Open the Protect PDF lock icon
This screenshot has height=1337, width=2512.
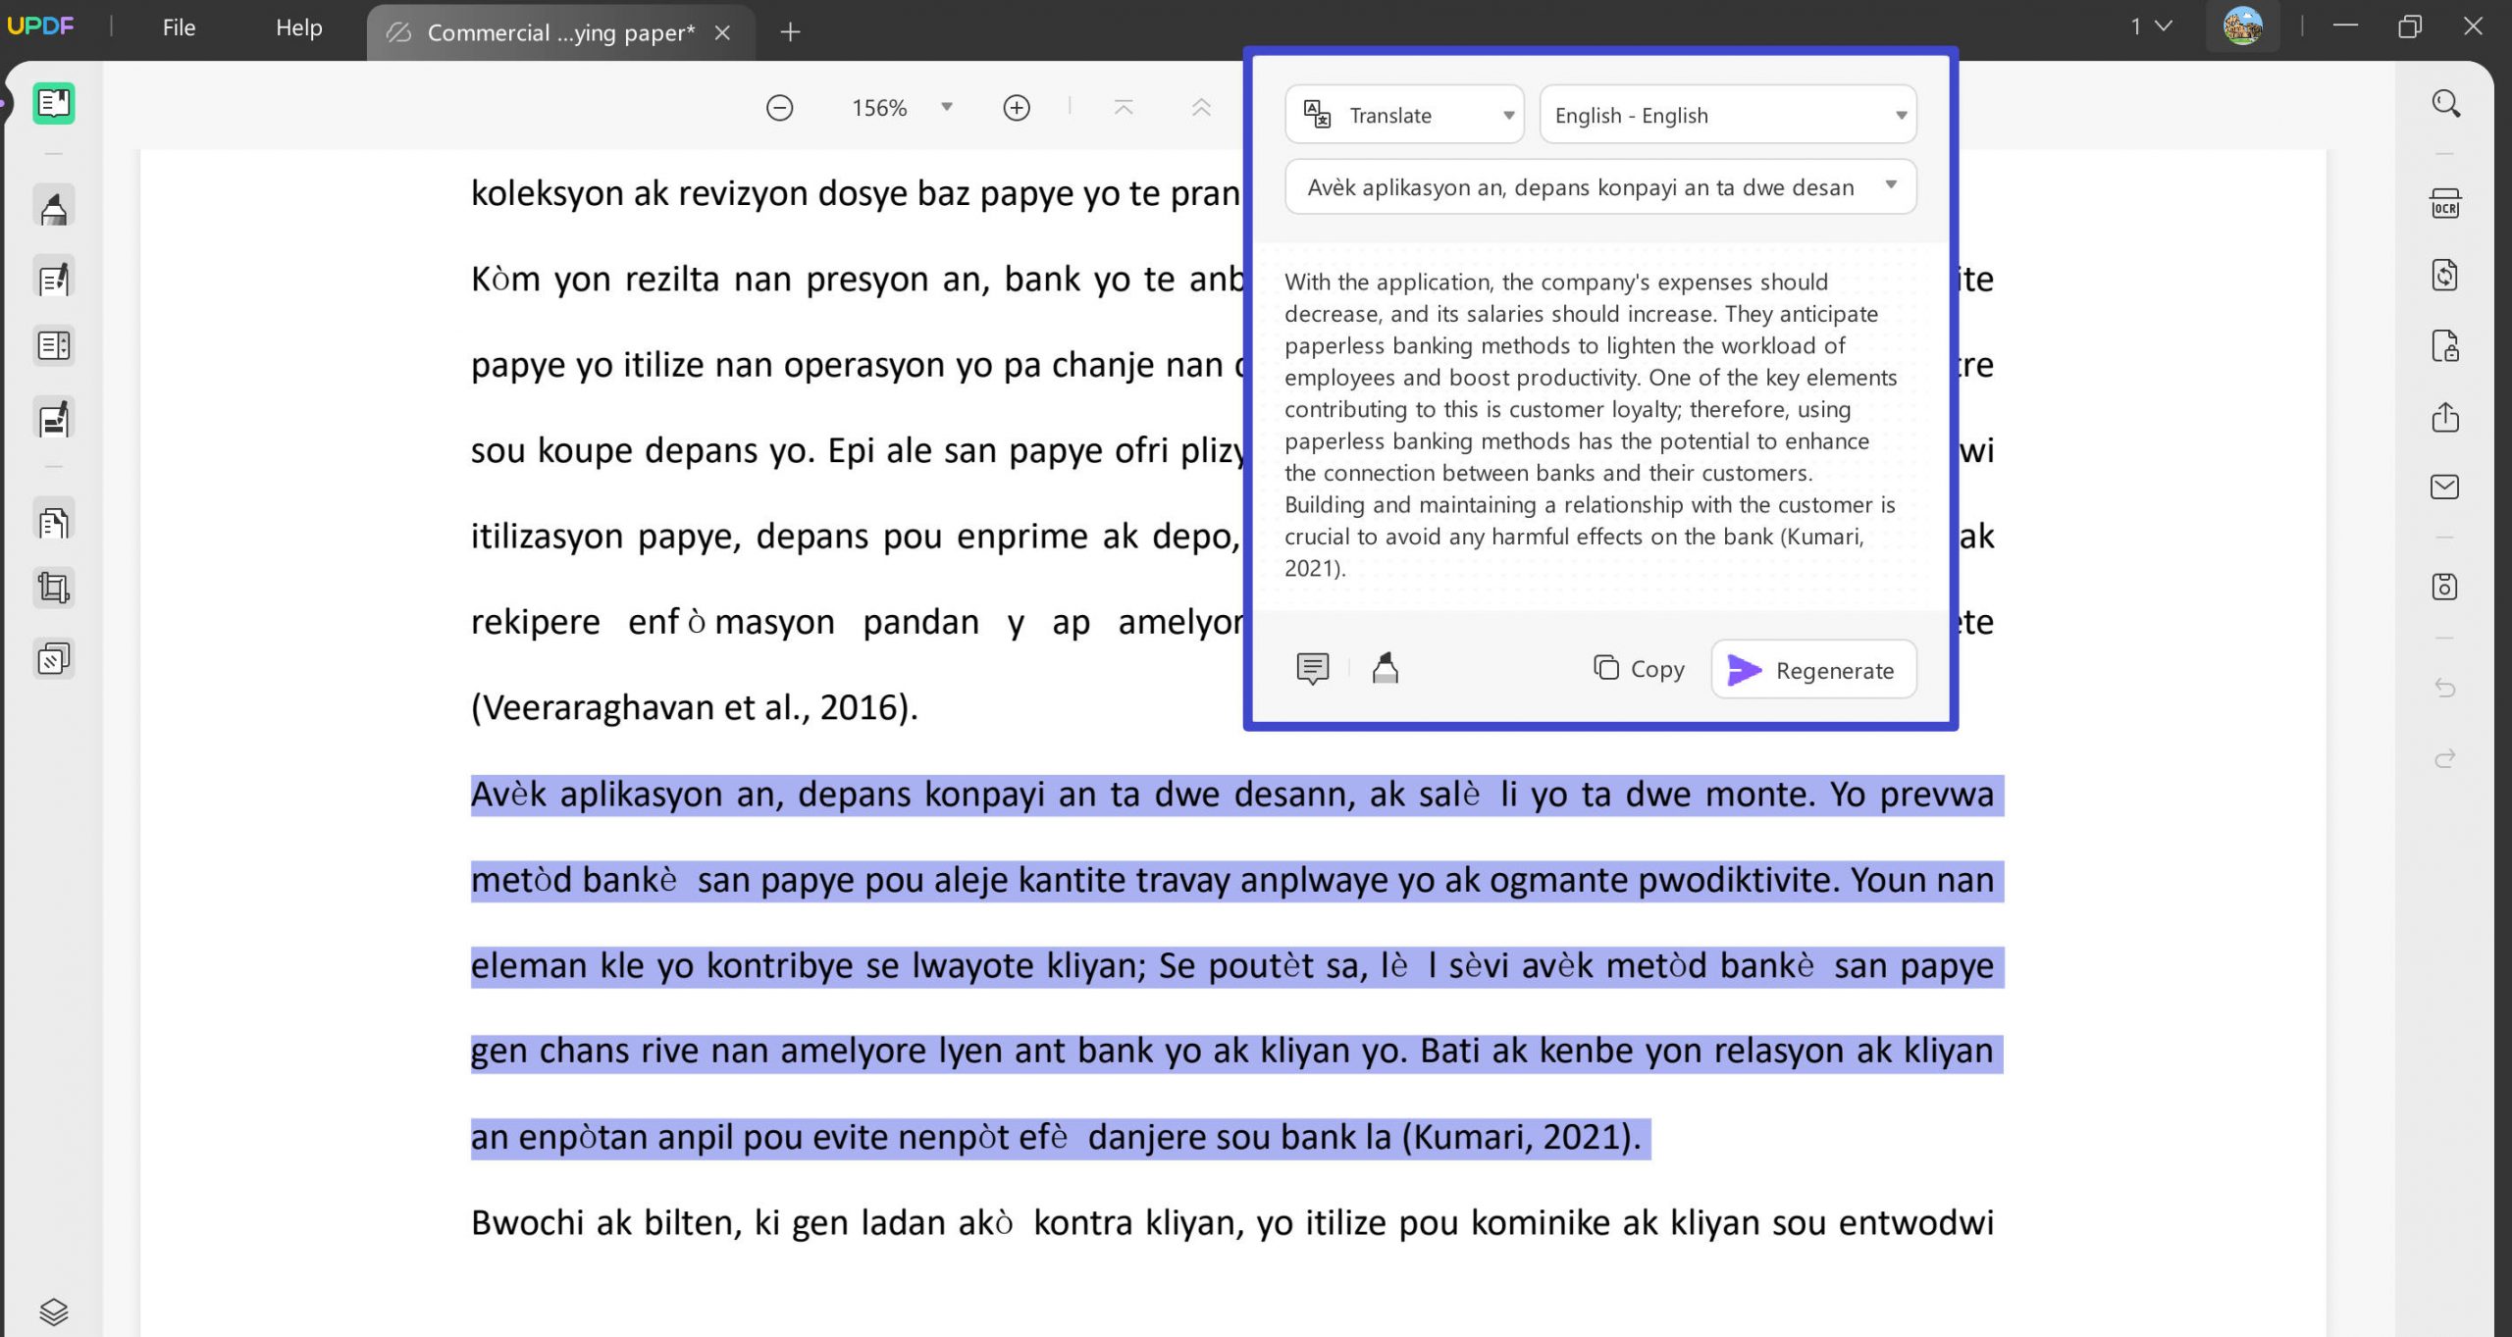click(2445, 346)
